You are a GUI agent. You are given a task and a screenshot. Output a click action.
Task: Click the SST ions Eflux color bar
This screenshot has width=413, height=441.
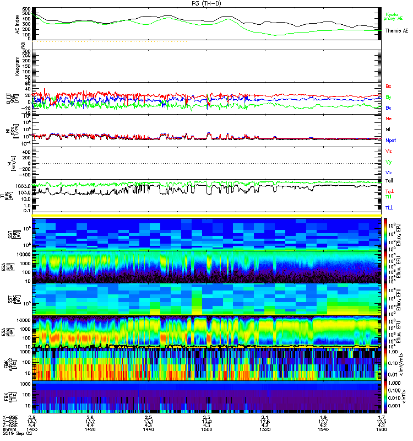(x=385, y=235)
